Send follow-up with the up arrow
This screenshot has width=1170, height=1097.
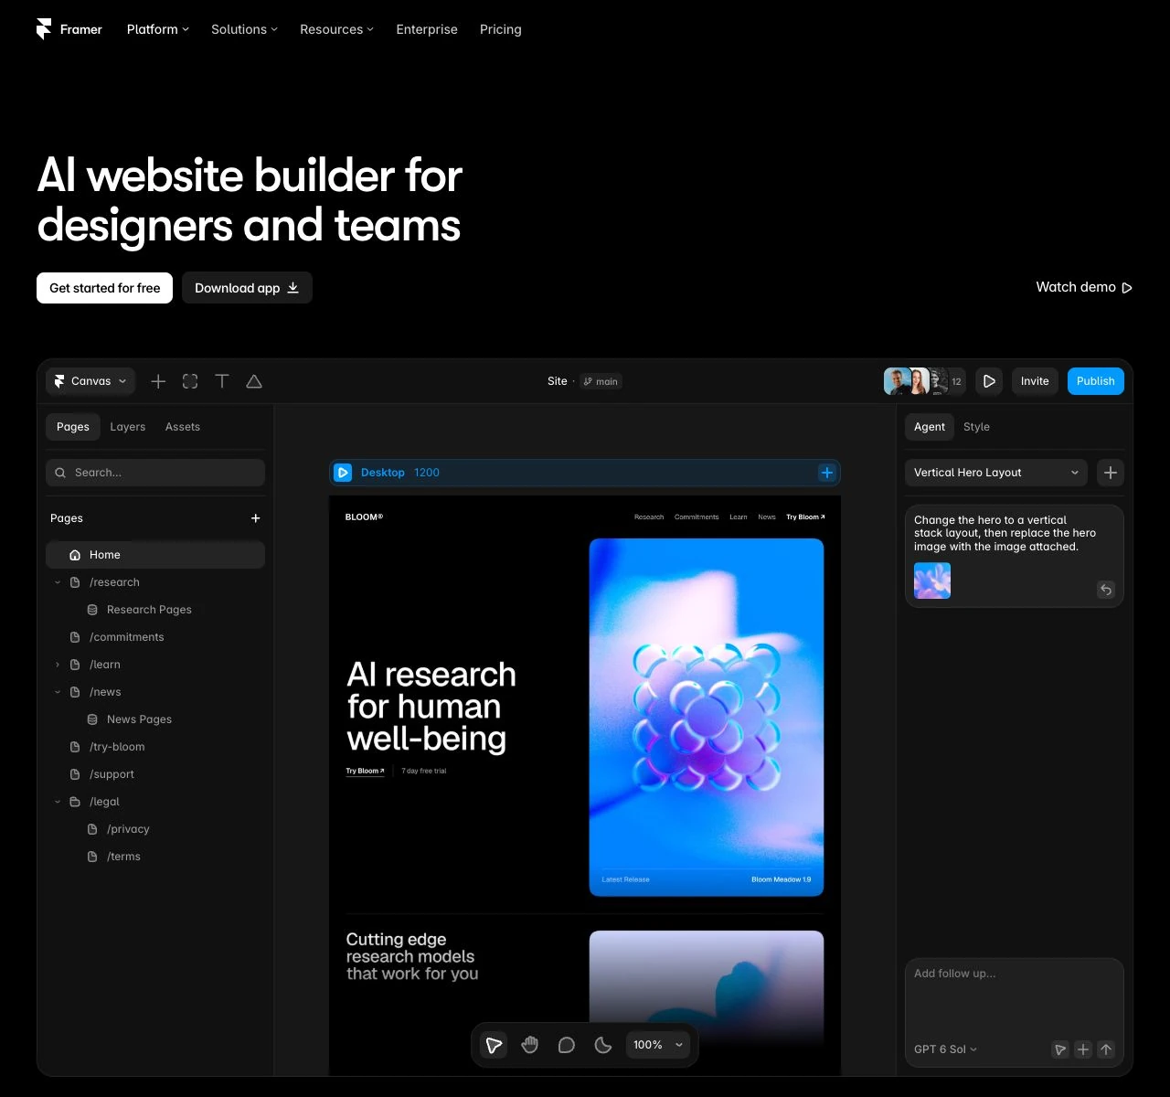click(x=1106, y=1049)
